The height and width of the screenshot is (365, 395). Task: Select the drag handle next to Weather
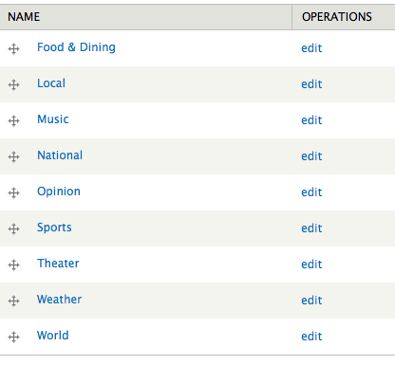(x=13, y=301)
